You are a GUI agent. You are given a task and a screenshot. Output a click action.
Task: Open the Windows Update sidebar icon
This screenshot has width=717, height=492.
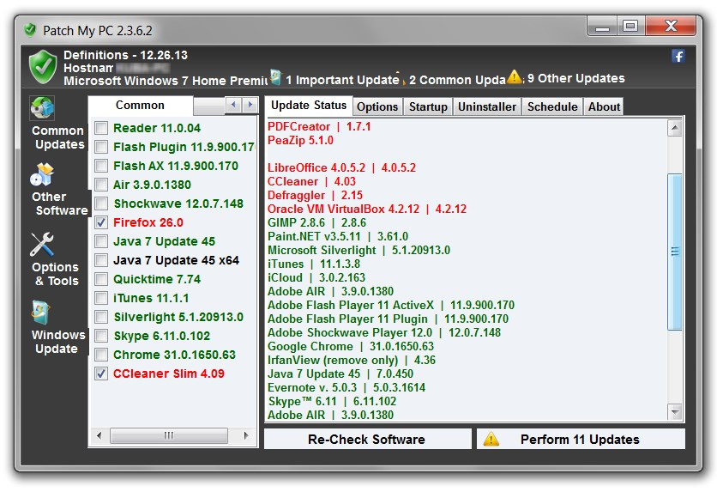(x=41, y=313)
